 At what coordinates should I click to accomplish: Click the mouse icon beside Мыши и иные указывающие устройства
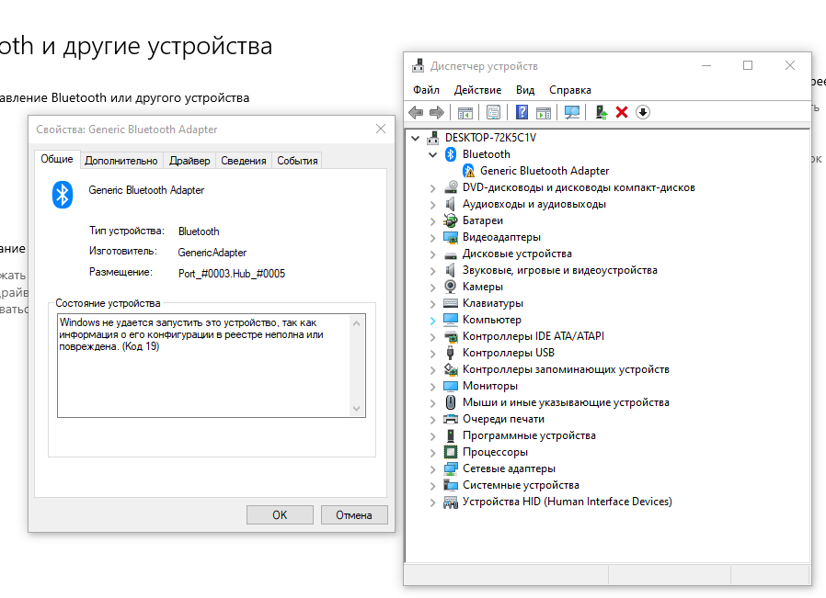451,402
